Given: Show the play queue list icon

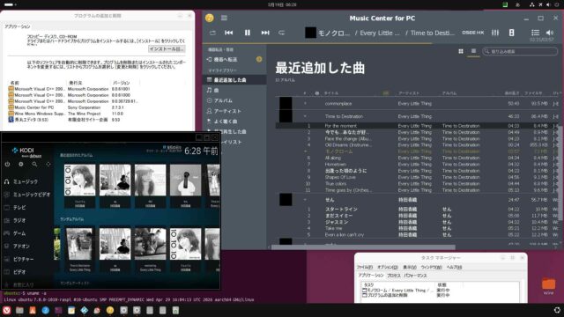Looking at the screenshot, I should tap(535, 33).
